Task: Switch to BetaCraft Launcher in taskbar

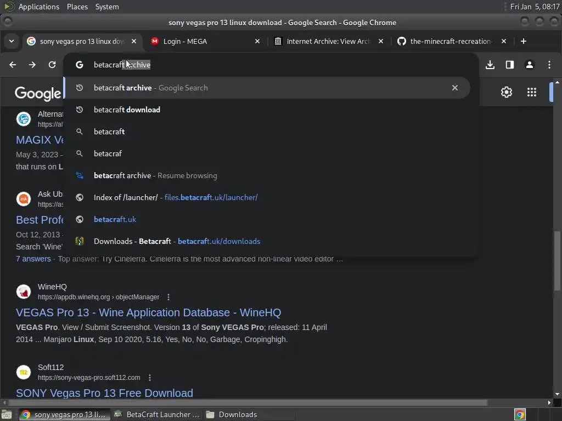Action: [156, 414]
